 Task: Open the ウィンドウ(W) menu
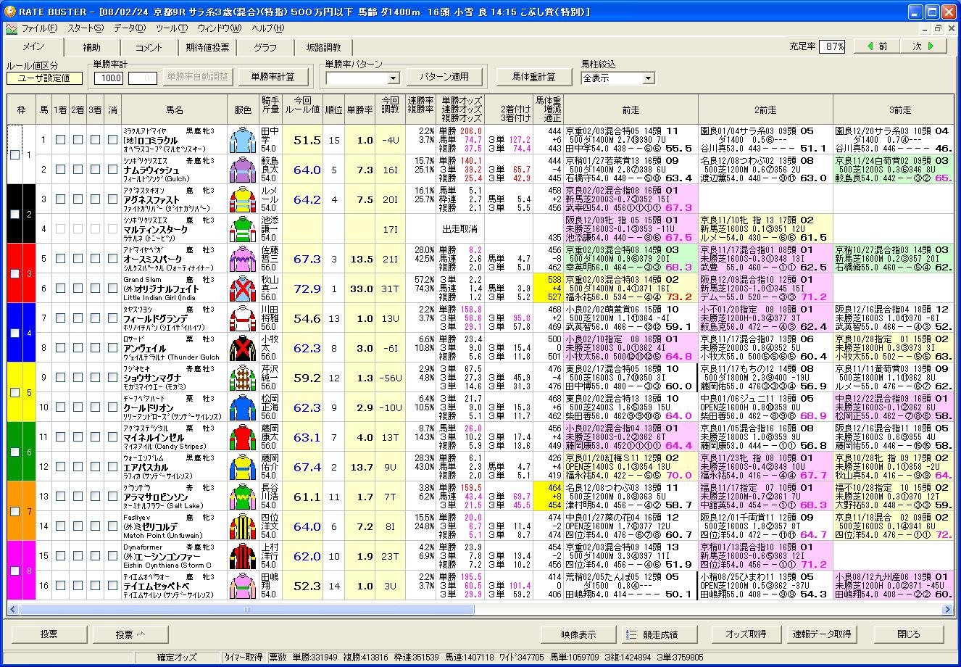(220, 29)
